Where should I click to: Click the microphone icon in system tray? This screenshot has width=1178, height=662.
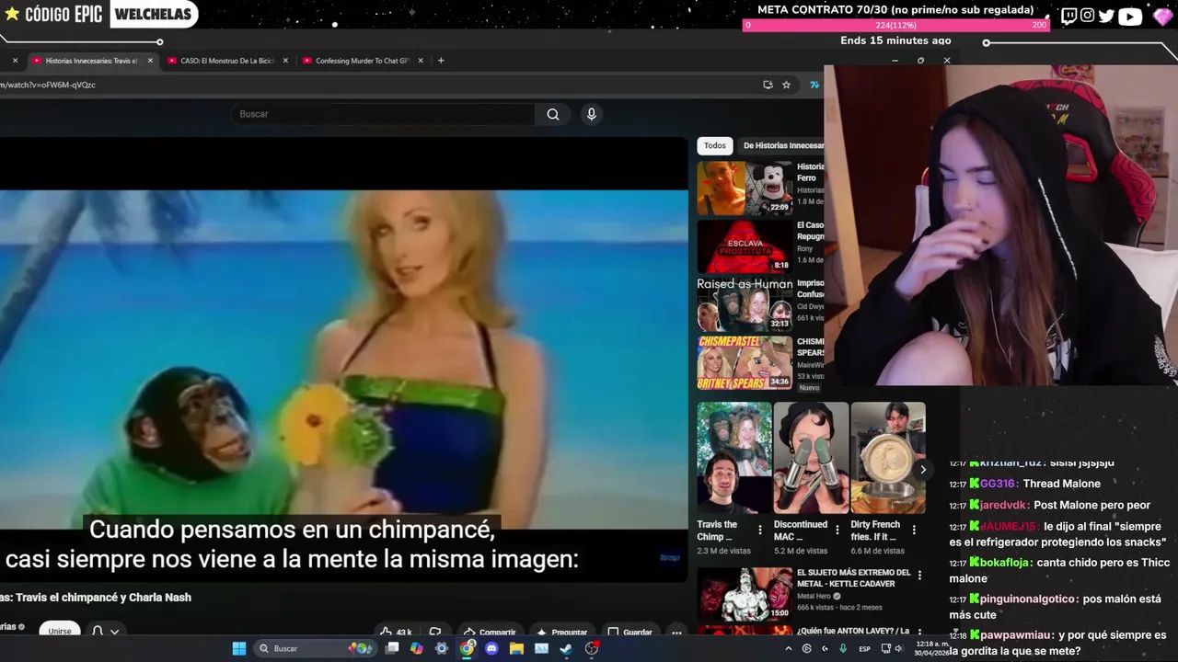843,648
